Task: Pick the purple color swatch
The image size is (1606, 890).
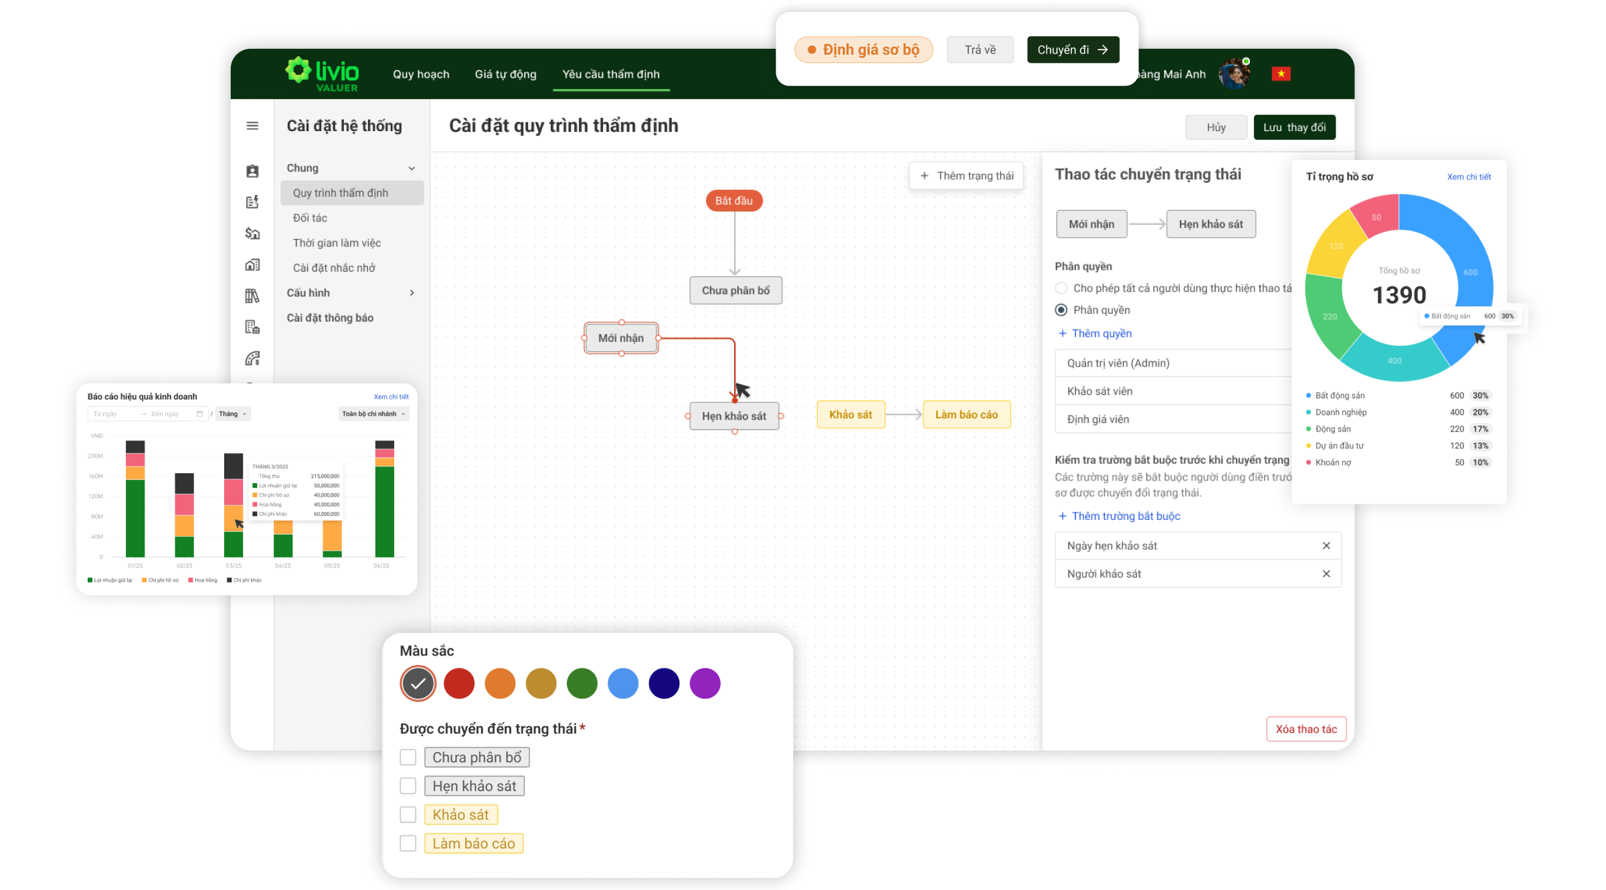Action: (705, 684)
